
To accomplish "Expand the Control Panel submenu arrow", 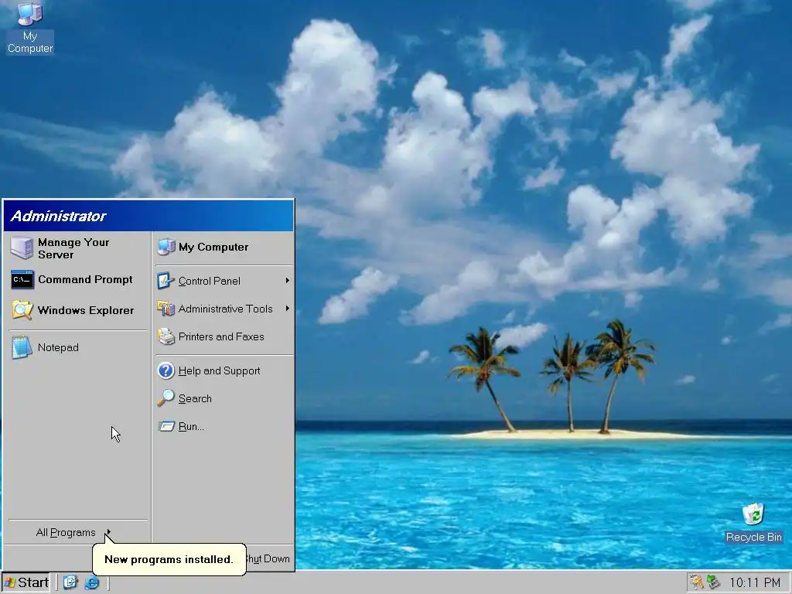I will point(288,280).
